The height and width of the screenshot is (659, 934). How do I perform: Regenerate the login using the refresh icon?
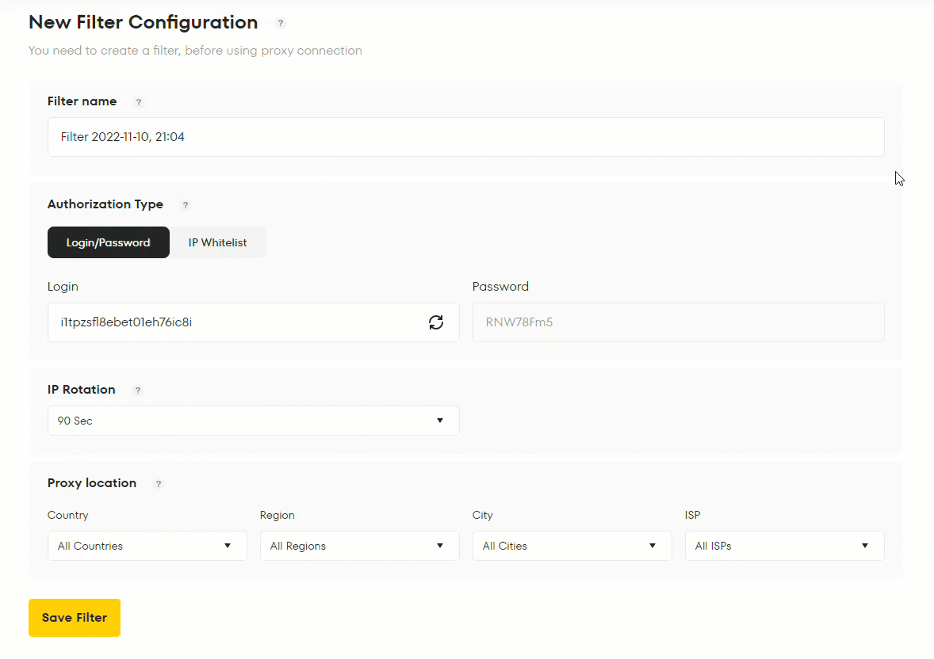pyautogui.click(x=436, y=322)
